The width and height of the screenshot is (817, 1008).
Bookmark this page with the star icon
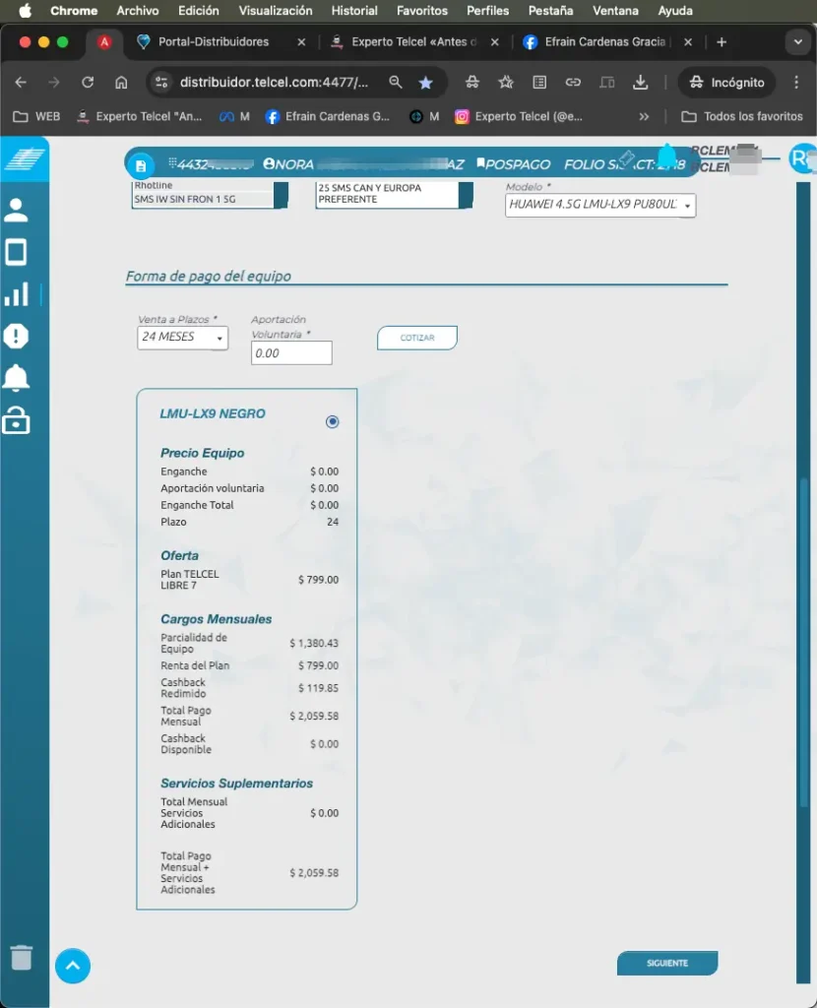425,83
